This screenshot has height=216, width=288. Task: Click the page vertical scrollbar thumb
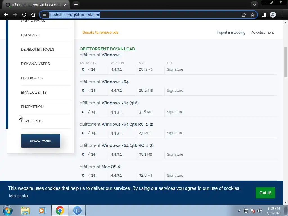pos(285,62)
